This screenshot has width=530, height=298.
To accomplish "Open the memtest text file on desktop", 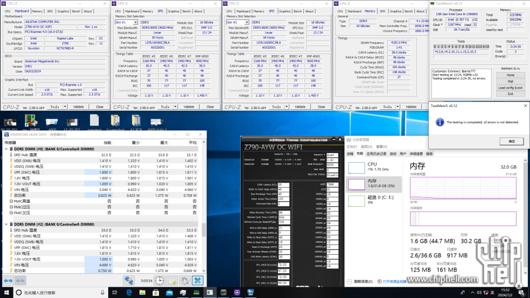I will tap(94, 123).
